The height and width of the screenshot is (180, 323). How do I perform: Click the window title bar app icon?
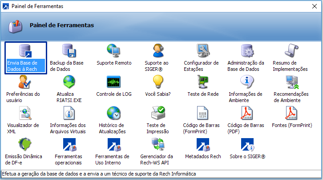click(x=6, y=6)
